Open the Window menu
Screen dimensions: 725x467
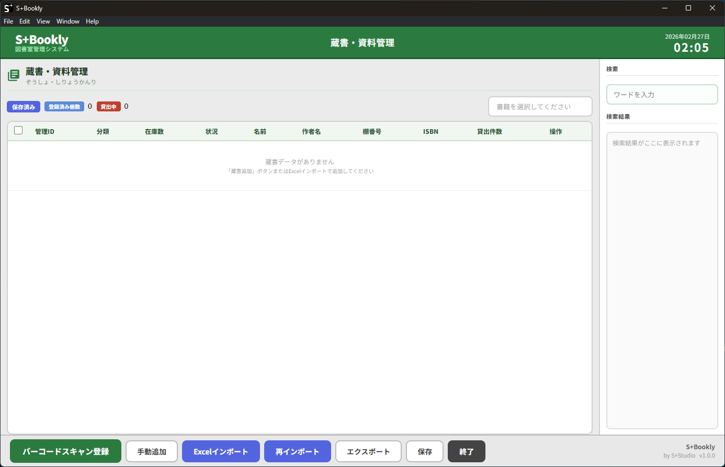[68, 21]
